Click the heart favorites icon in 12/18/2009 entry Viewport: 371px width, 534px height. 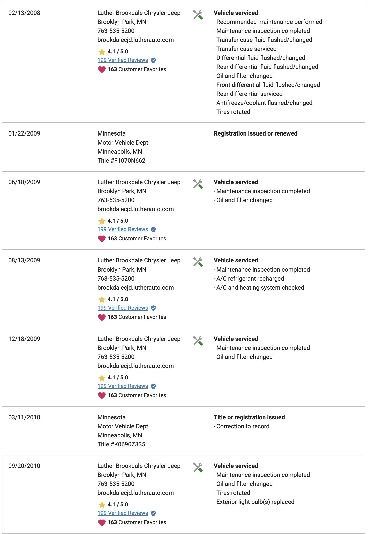[102, 395]
